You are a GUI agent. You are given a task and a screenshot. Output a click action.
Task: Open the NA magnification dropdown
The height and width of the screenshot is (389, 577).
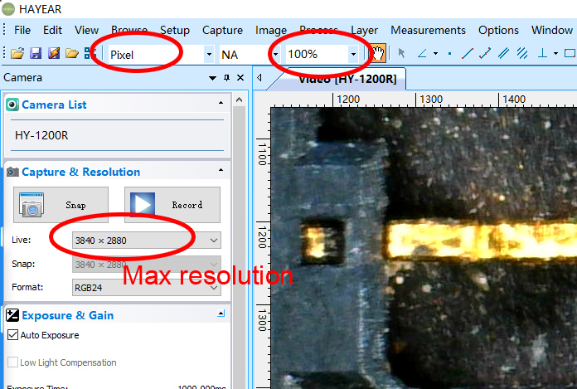(275, 55)
